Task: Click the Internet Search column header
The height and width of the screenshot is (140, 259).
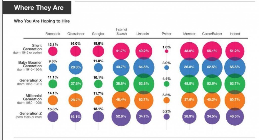Action: pos(121,32)
